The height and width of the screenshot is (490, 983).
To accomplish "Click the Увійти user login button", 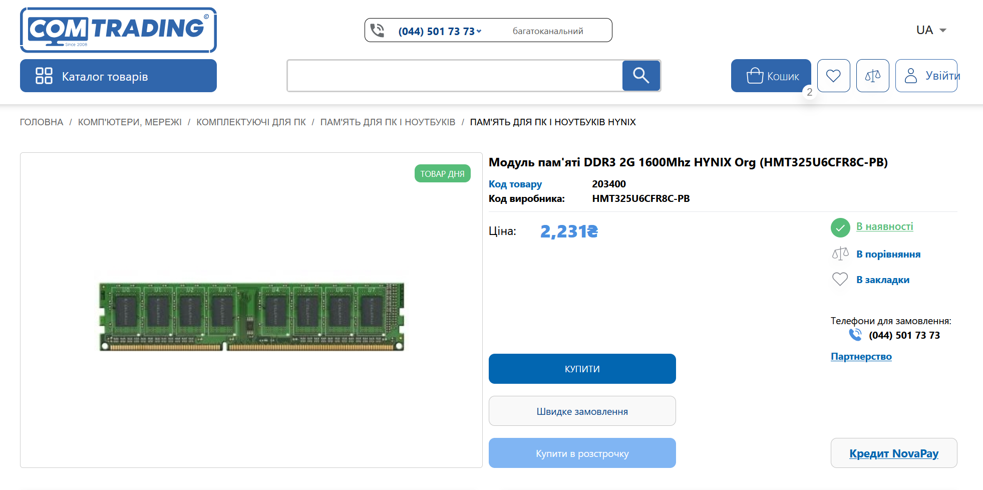I will click(926, 76).
